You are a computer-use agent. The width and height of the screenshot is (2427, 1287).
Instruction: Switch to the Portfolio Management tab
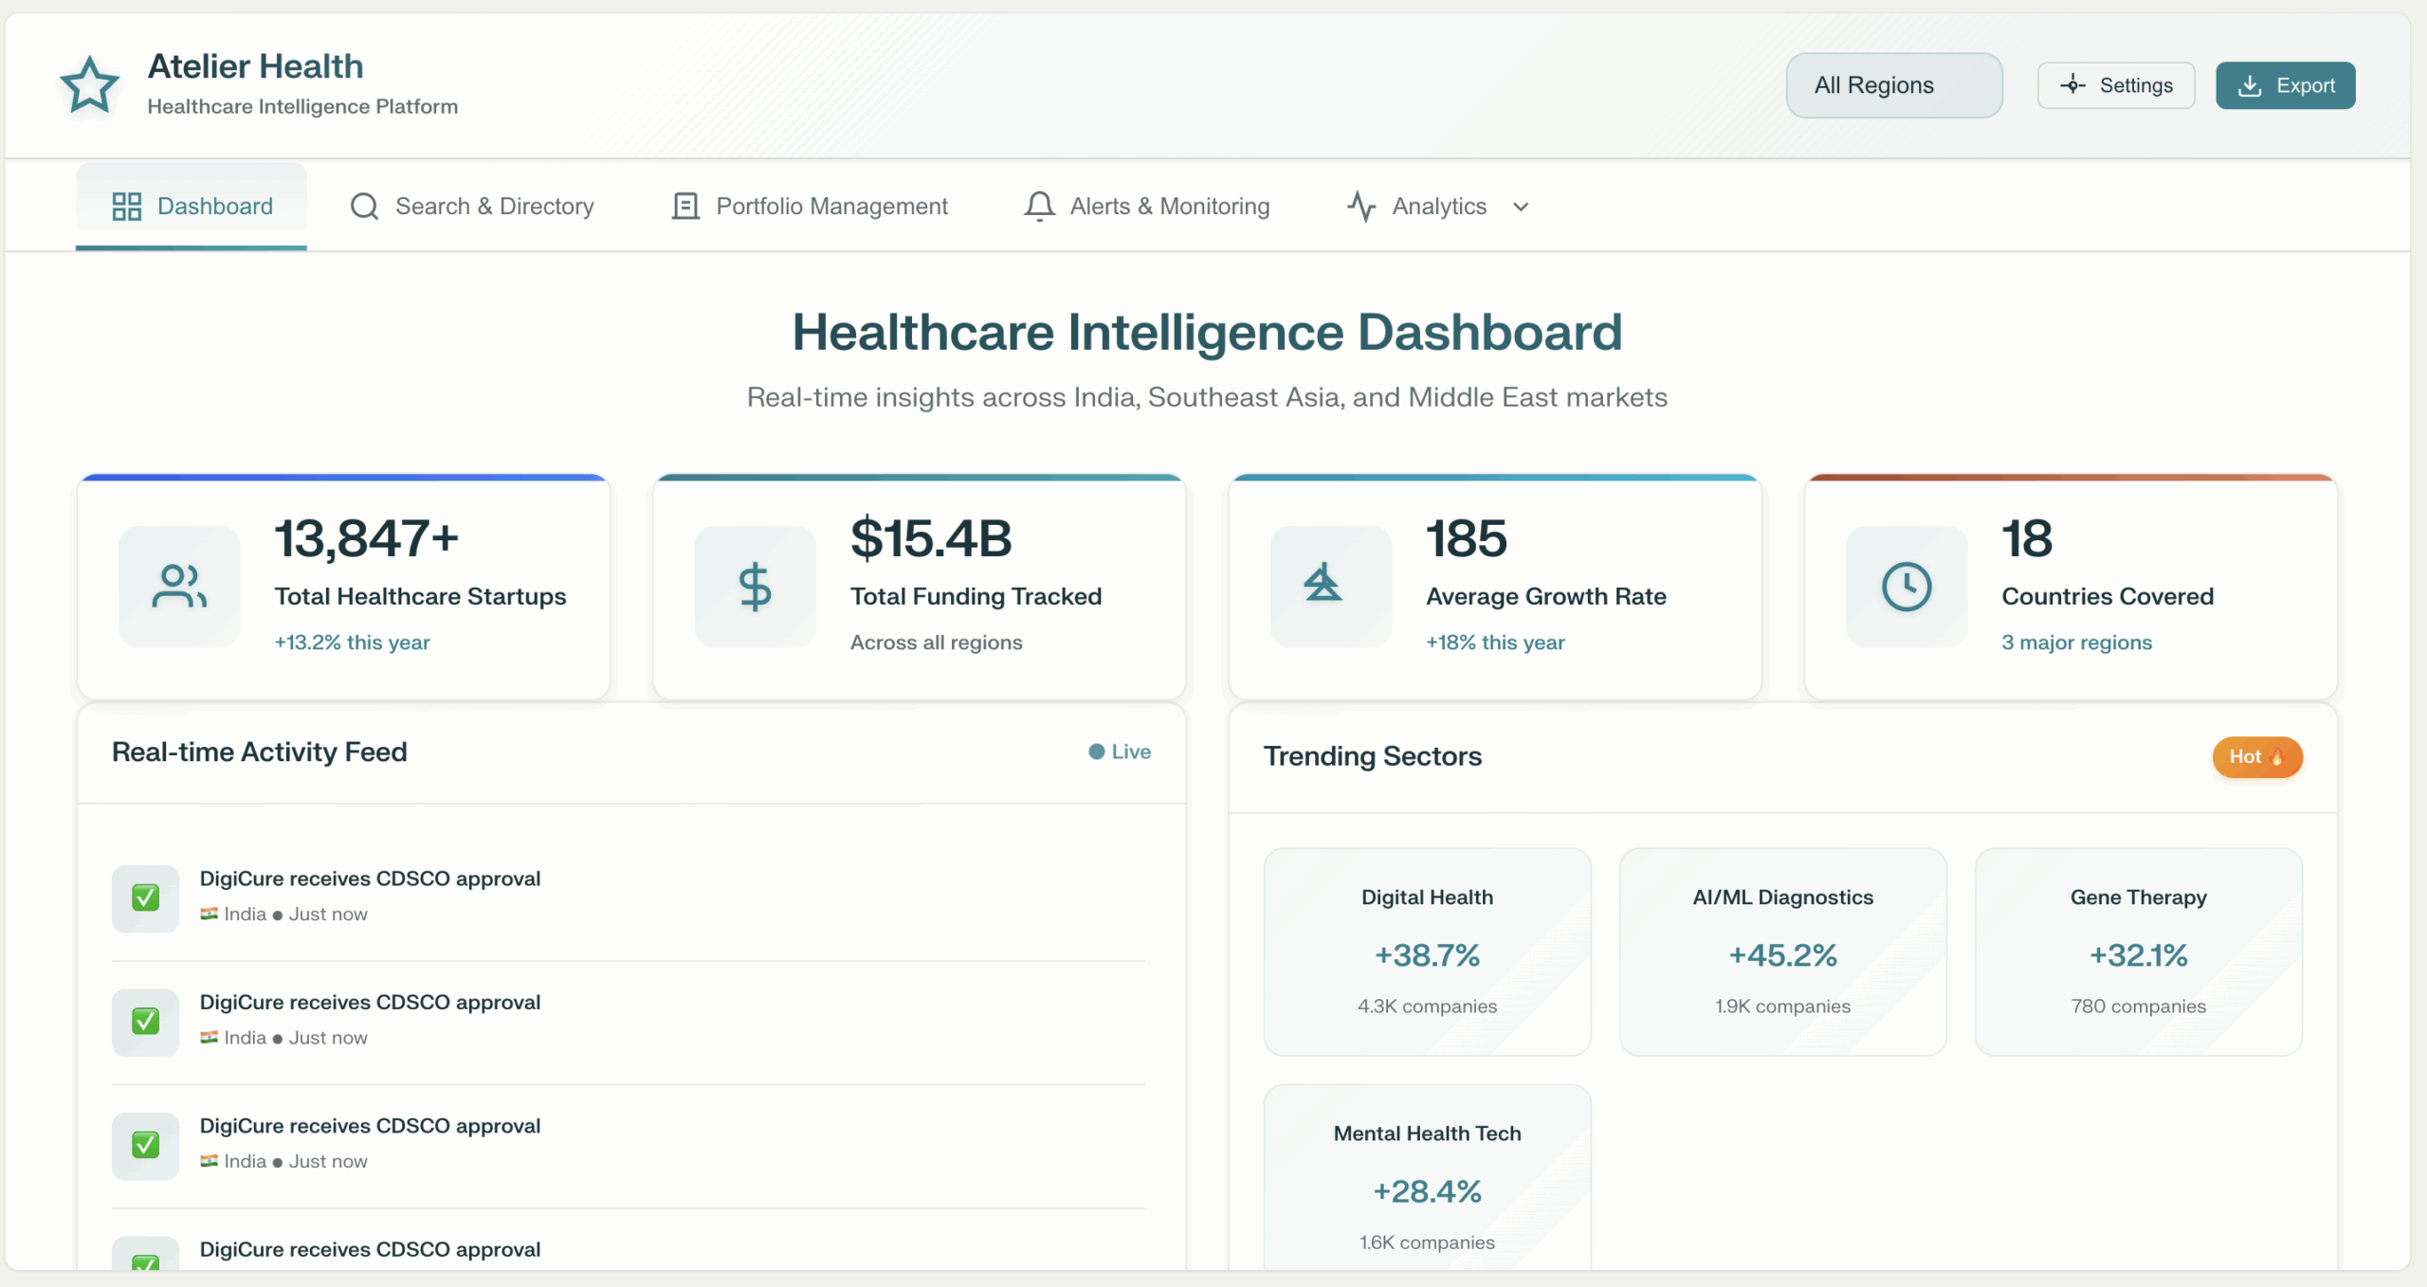pos(810,206)
